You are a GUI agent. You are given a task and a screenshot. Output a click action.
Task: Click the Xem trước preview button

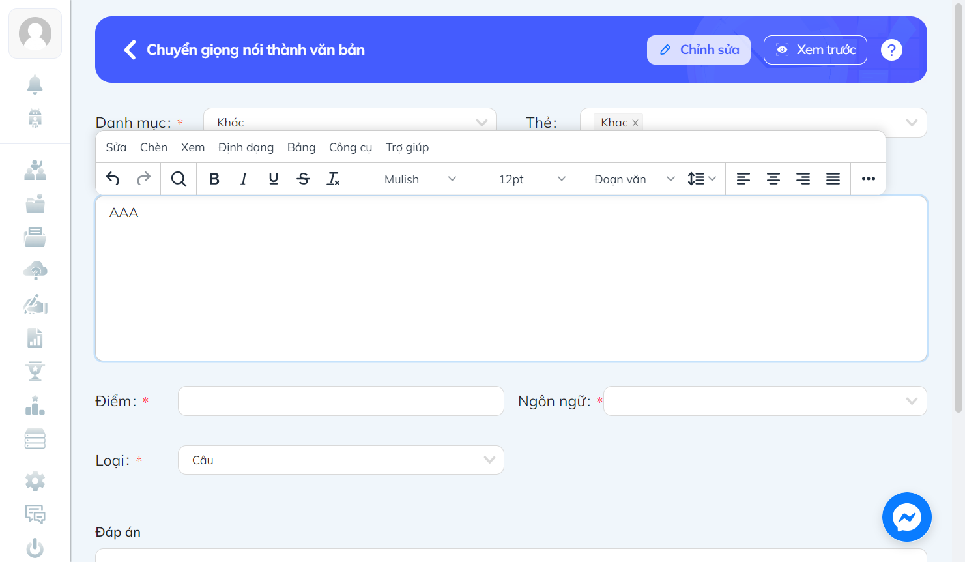[815, 50]
